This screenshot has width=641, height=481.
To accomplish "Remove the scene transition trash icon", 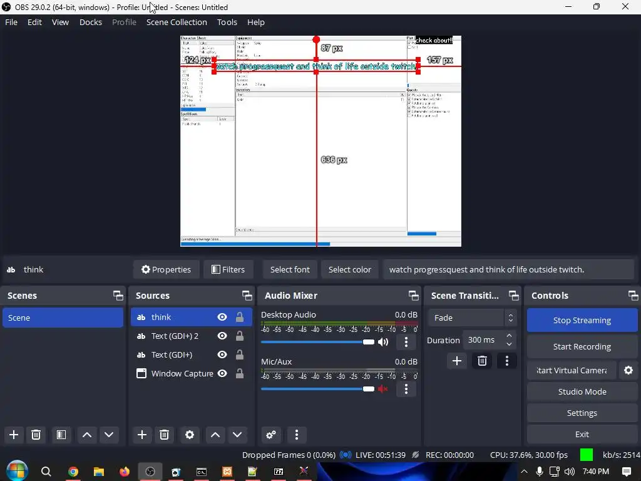I will (x=482, y=361).
